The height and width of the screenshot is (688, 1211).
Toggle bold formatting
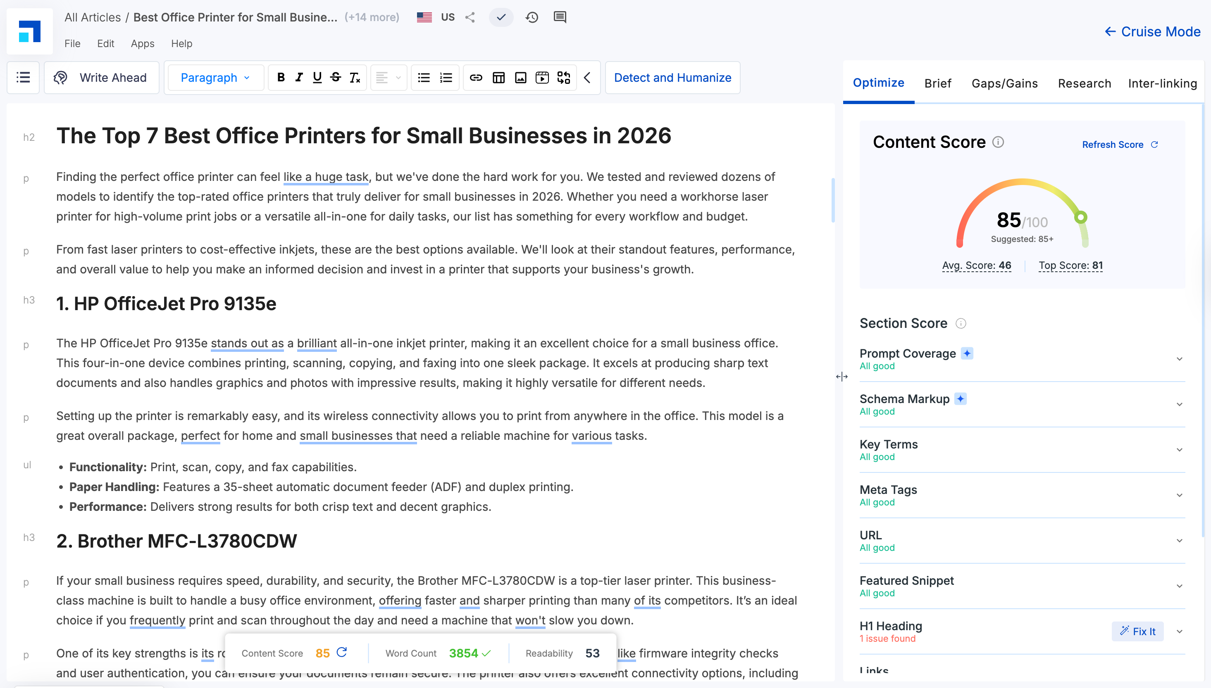(281, 78)
